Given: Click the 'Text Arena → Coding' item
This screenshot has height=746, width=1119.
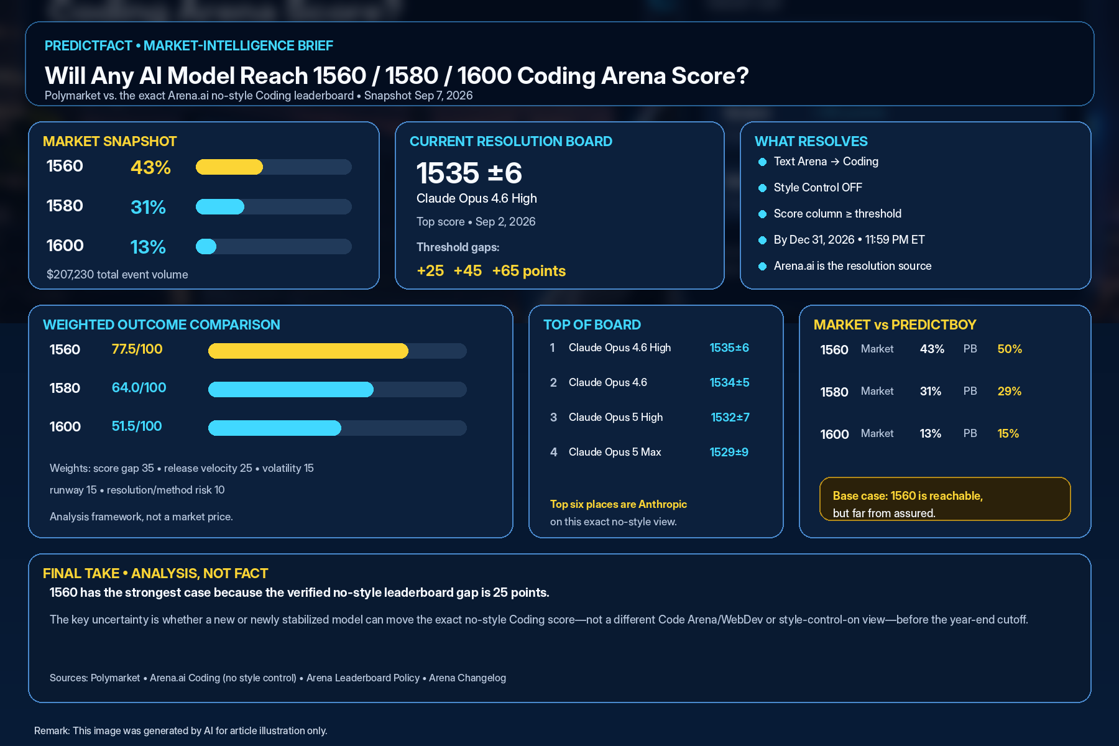Looking at the screenshot, I should point(826,162).
